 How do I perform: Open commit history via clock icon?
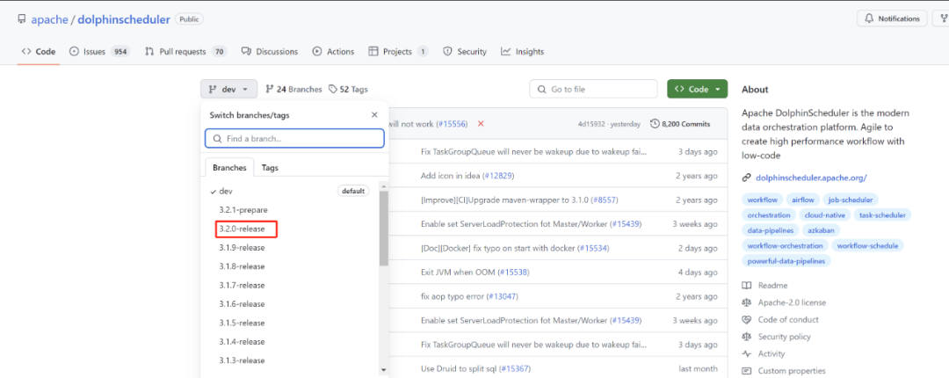point(655,124)
